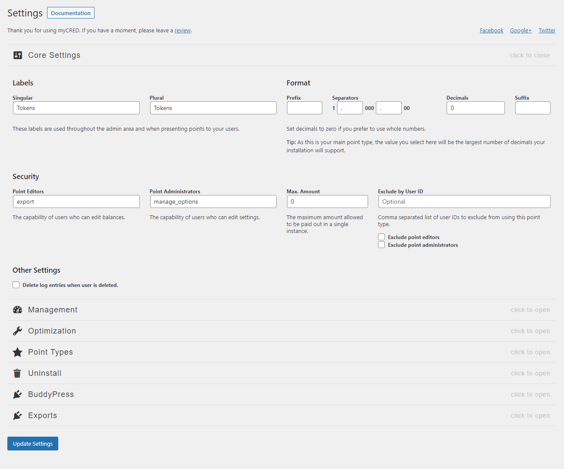Tick Exclude point administrators checkbox
The width and height of the screenshot is (564, 469).
tap(381, 245)
